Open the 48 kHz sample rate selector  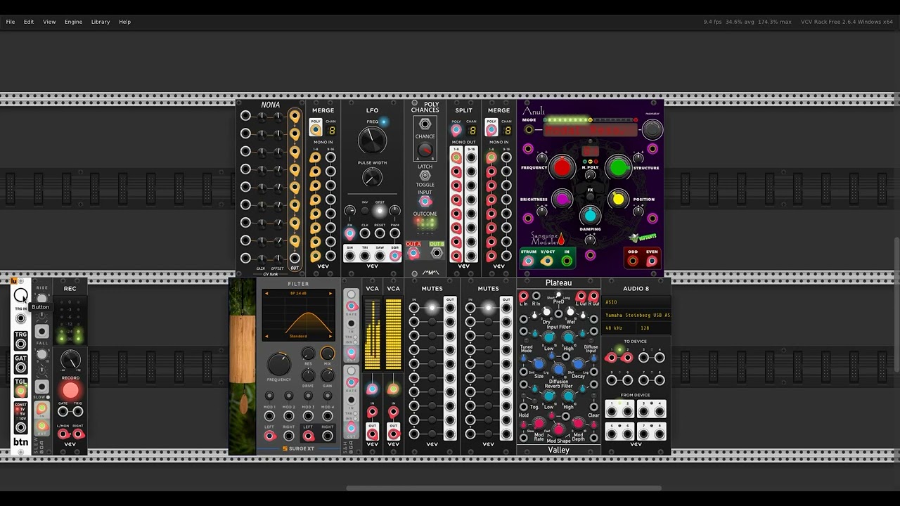point(619,328)
